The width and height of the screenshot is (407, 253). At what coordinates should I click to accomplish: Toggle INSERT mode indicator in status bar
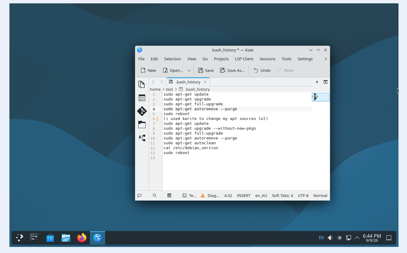click(x=243, y=195)
